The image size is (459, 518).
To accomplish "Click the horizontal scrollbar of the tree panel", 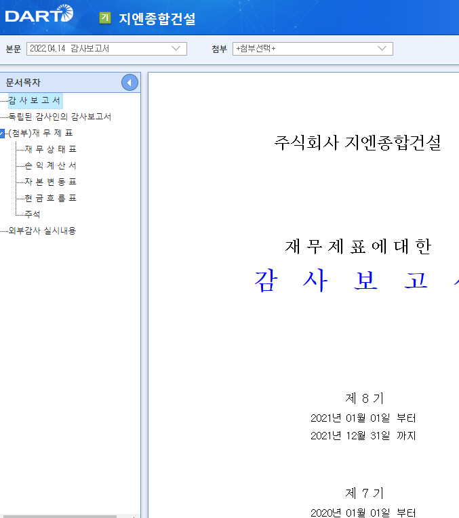I will [x=58, y=517].
